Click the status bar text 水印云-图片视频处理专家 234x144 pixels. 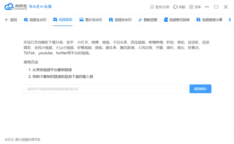coord(22,140)
